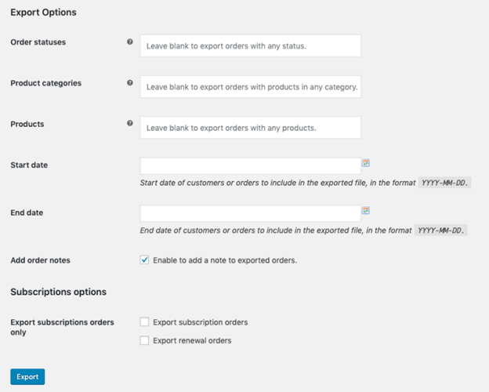The height and width of the screenshot is (392, 489).
Task: Click the help icon beside Order statuses
Action: (x=130, y=42)
